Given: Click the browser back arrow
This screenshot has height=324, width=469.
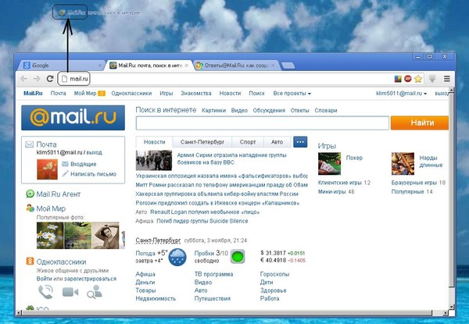Looking at the screenshot, I should [x=23, y=79].
